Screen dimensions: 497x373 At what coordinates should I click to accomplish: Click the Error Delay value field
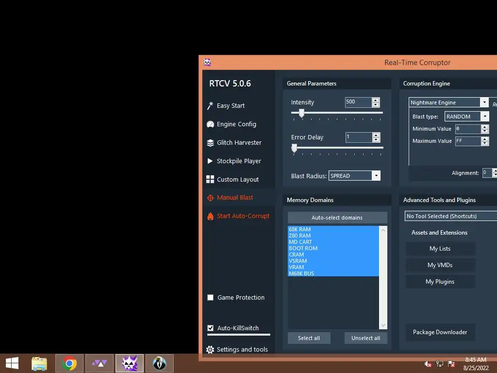pos(359,137)
